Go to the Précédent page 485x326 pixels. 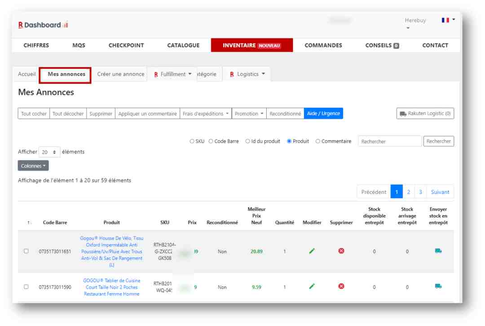(x=374, y=192)
